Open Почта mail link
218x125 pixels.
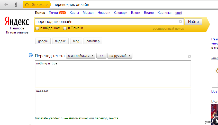[x=53, y=13]
